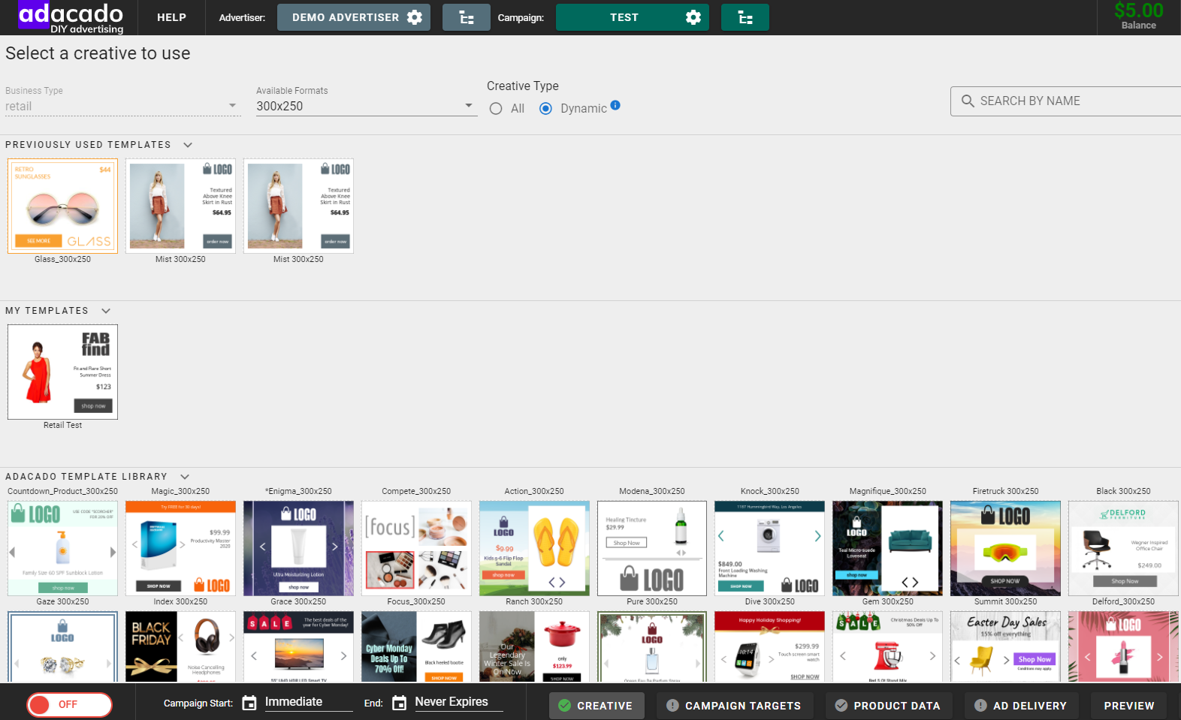Select the Easter Day Sales template
This screenshot has width=1181, height=720.
pyautogui.click(x=1005, y=646)
